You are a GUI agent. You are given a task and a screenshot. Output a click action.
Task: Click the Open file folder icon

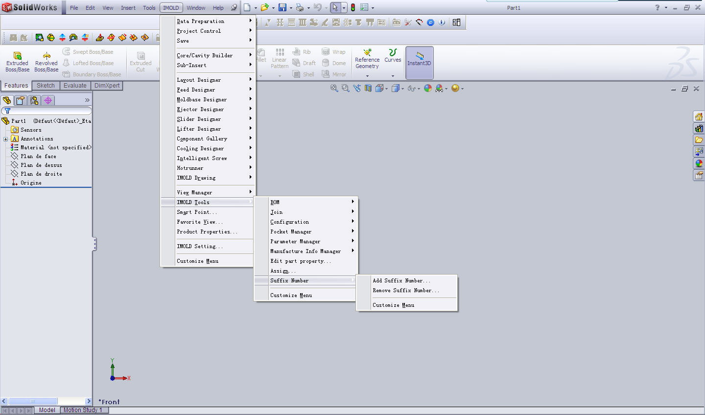265,7
